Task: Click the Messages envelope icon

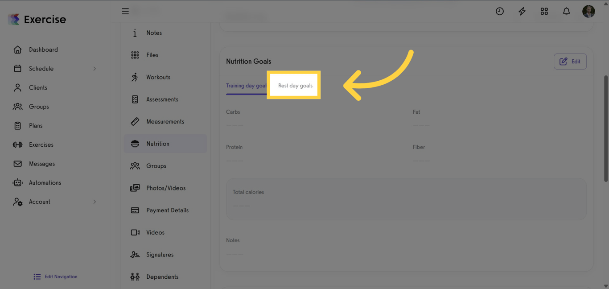Action: 17,164
